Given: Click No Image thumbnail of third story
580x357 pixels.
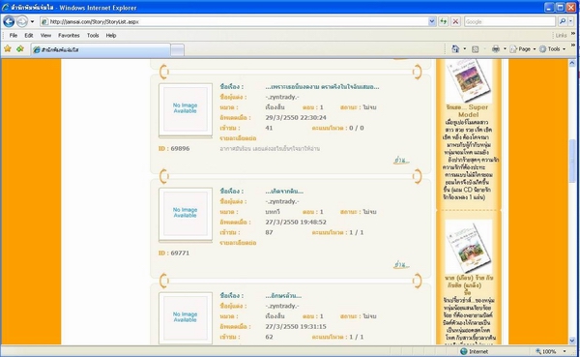Looking at the screenshot, I should pos(186,317).
